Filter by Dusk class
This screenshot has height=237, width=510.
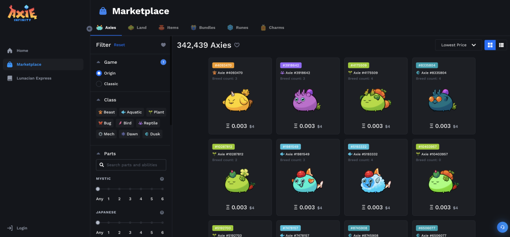[152, 134]
